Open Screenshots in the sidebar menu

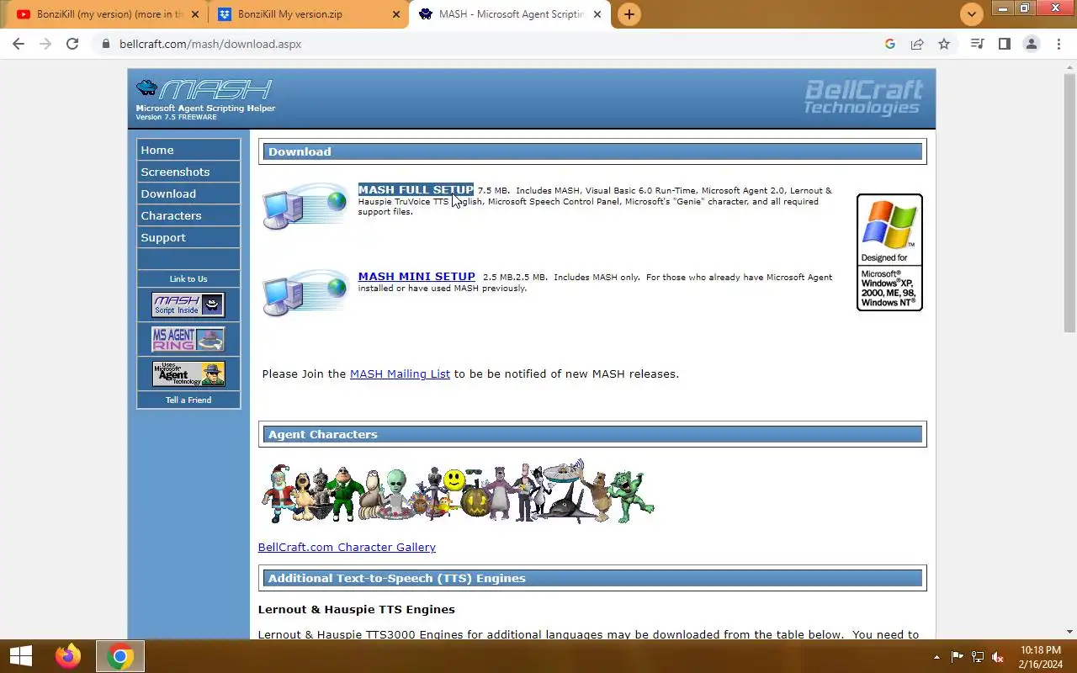pyautogui.click(x=188, y=172)
